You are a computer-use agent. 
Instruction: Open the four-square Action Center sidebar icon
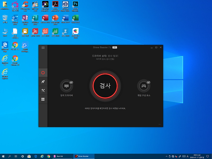pyautogui.click(x=43, y=100)
